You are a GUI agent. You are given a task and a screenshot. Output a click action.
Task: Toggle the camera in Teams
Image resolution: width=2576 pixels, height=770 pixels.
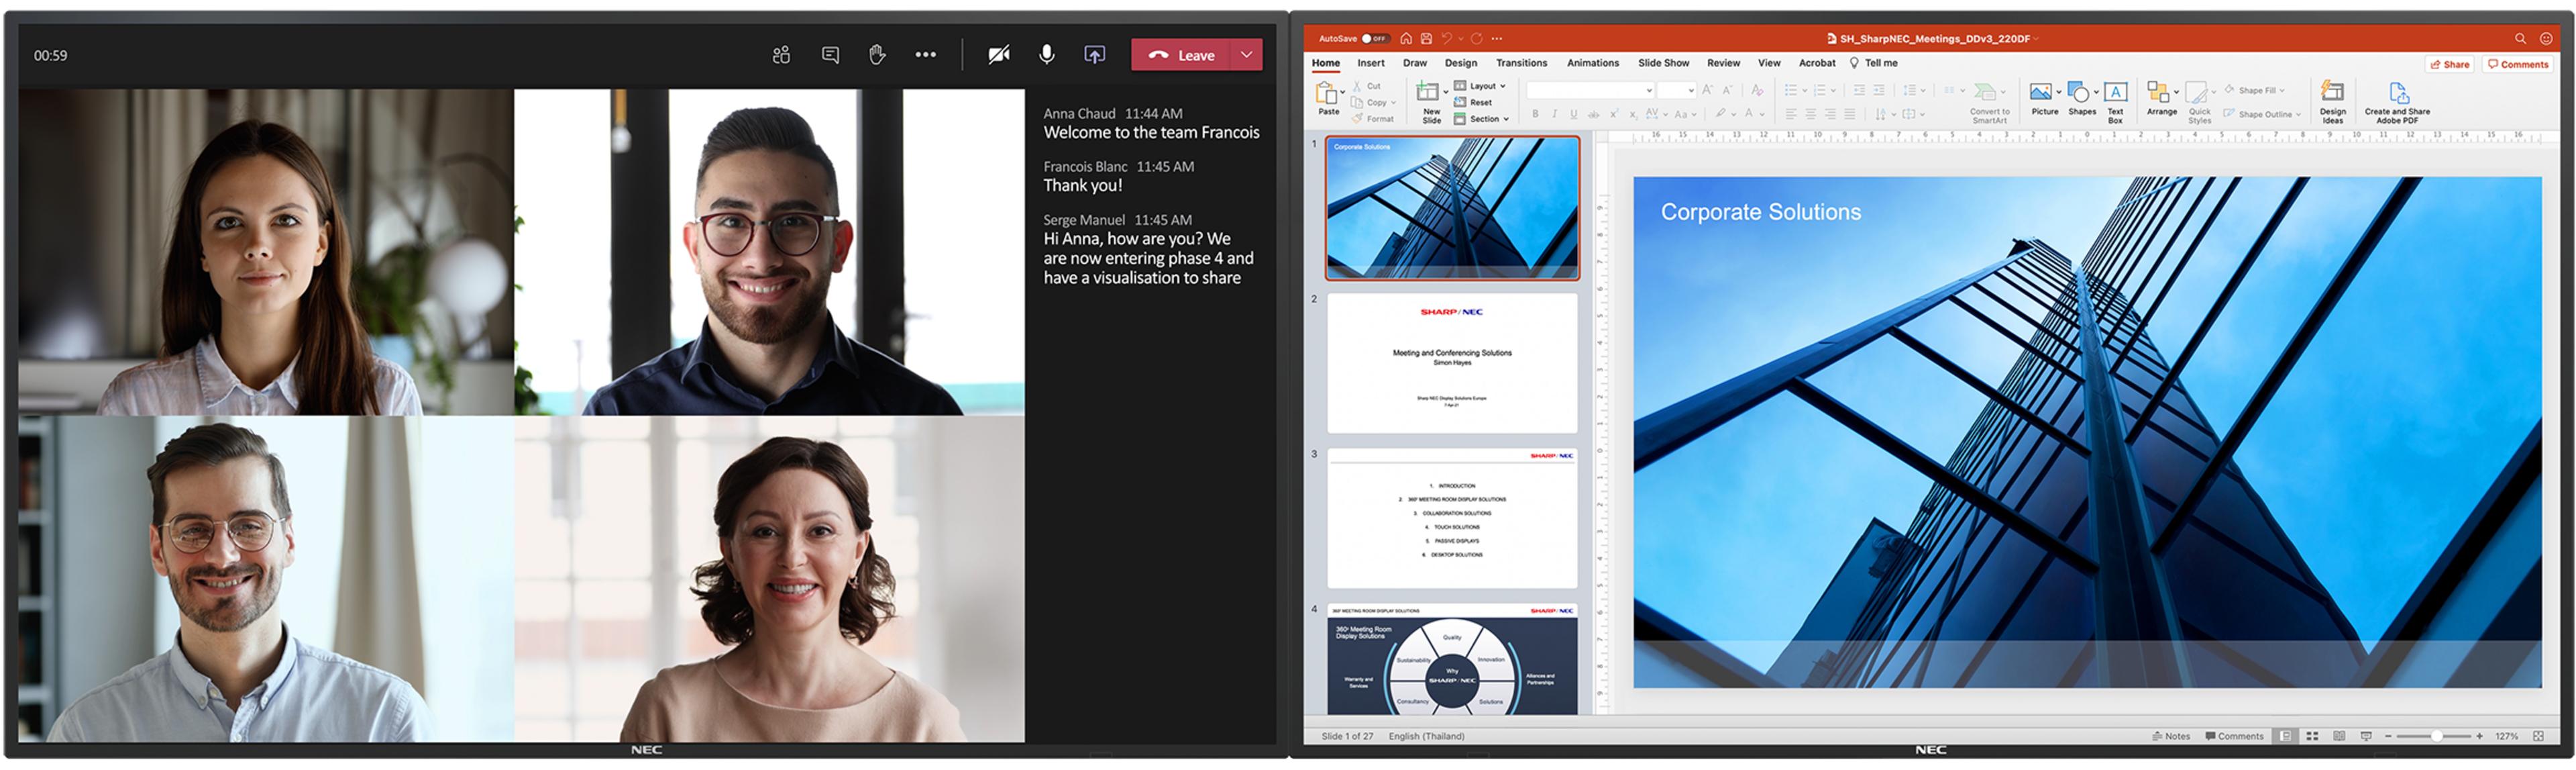(998, 55)
